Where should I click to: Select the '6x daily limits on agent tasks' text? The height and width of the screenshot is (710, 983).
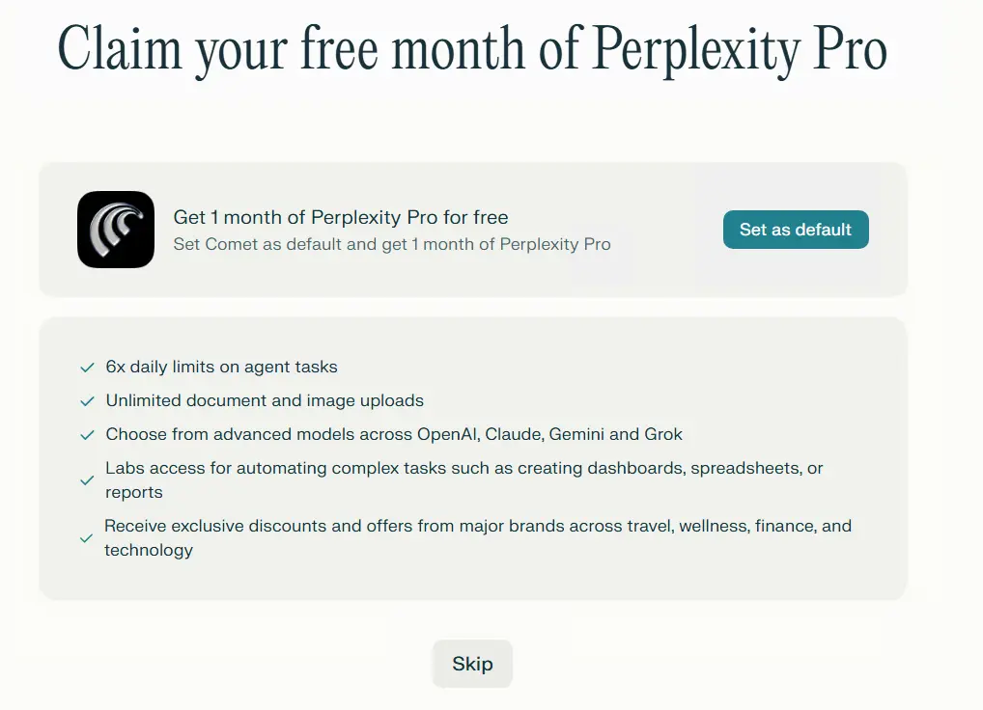click(221, 367)
